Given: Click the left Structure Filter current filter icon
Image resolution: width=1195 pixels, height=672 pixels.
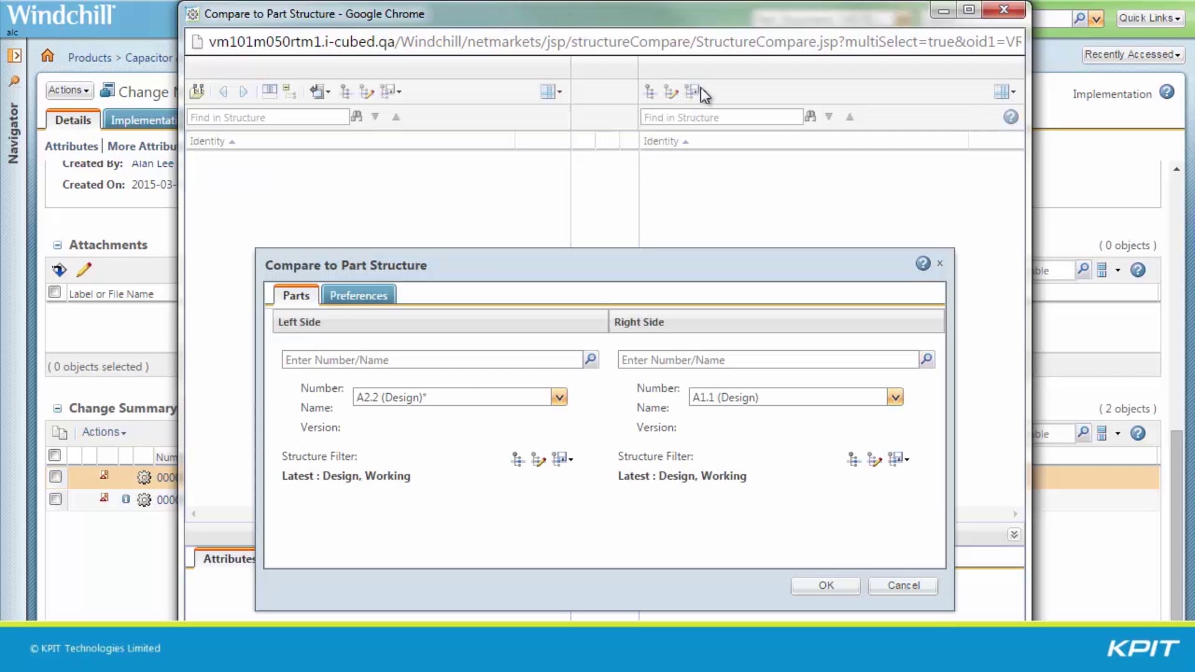Looking at the screenshot, I should tap(518, 459).
